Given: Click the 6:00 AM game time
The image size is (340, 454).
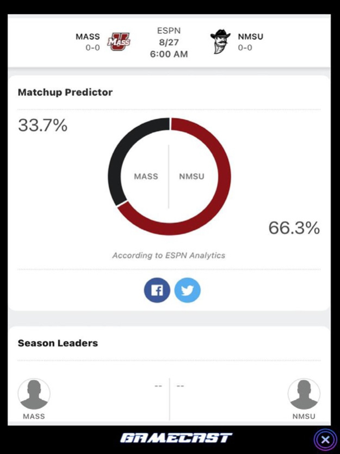Looking at the screenshot, I should click(169, 54).
